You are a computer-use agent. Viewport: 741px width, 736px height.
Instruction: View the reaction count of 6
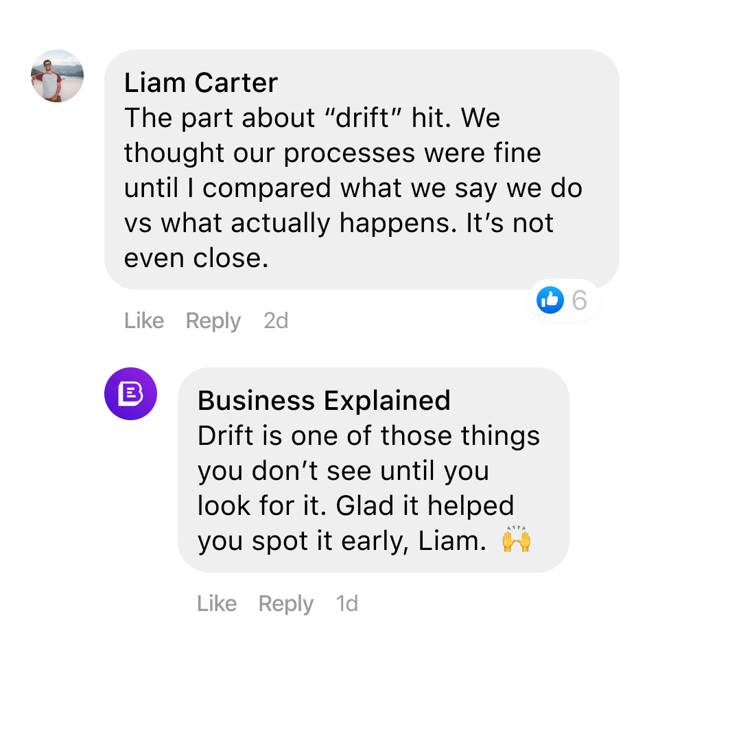(579, 300)
